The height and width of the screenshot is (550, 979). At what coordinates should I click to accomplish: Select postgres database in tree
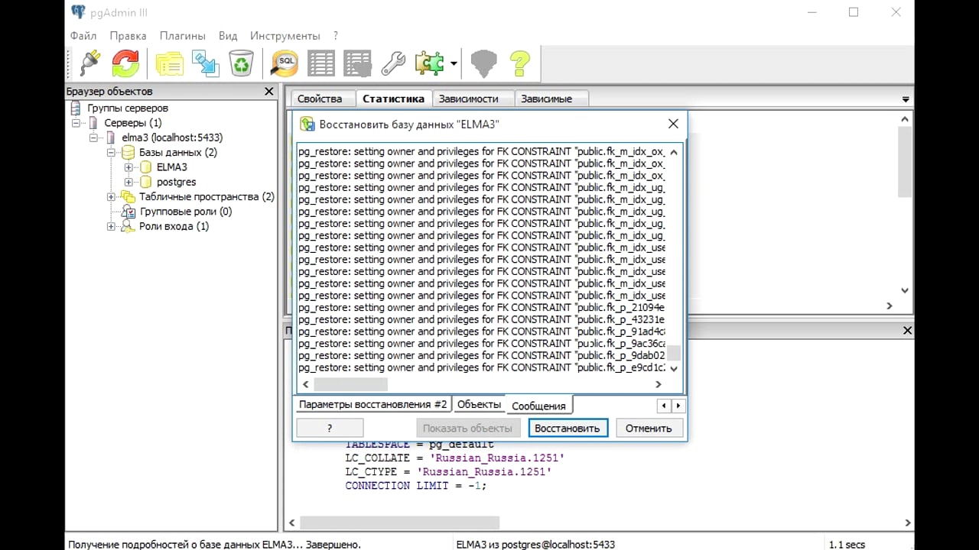[177, 182]
